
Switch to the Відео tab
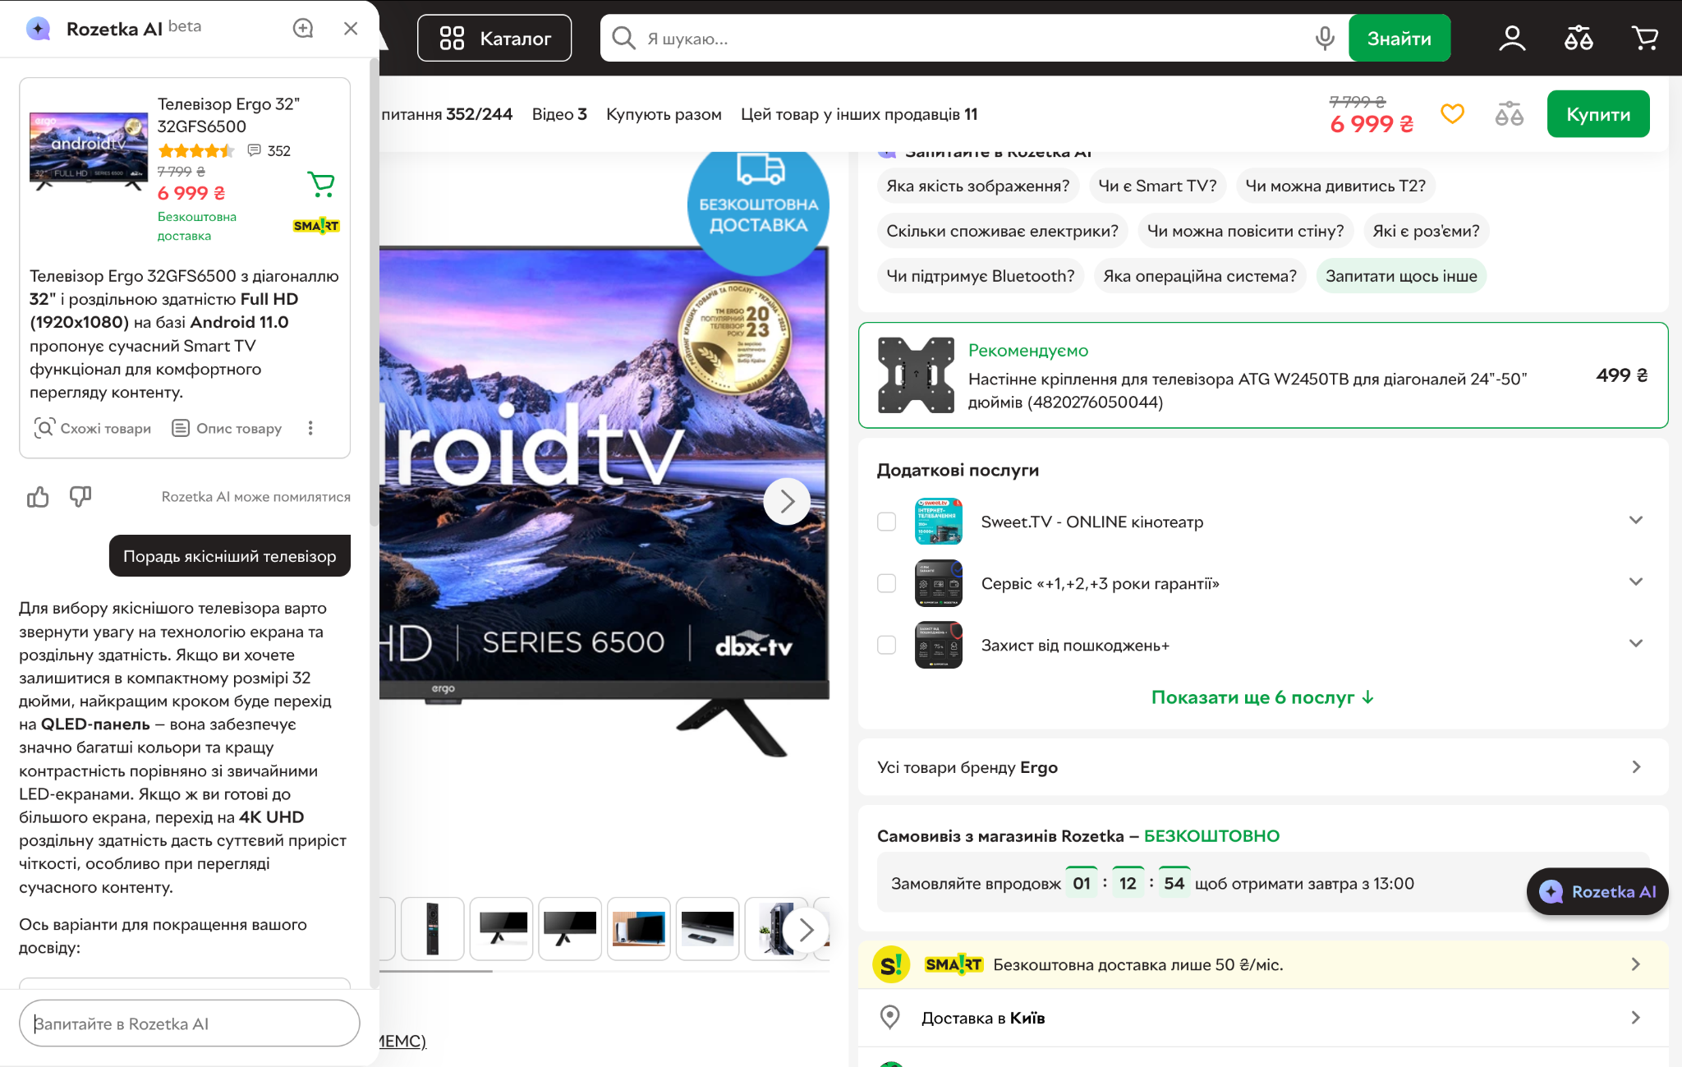pos(559,114)
